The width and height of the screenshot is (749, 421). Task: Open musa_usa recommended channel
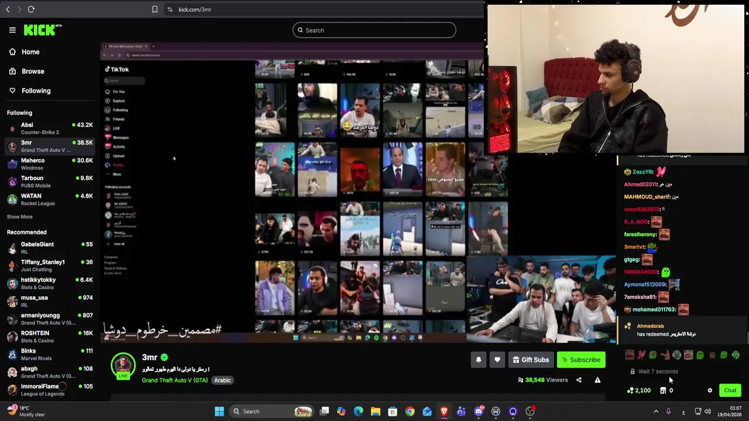[50, 301]
